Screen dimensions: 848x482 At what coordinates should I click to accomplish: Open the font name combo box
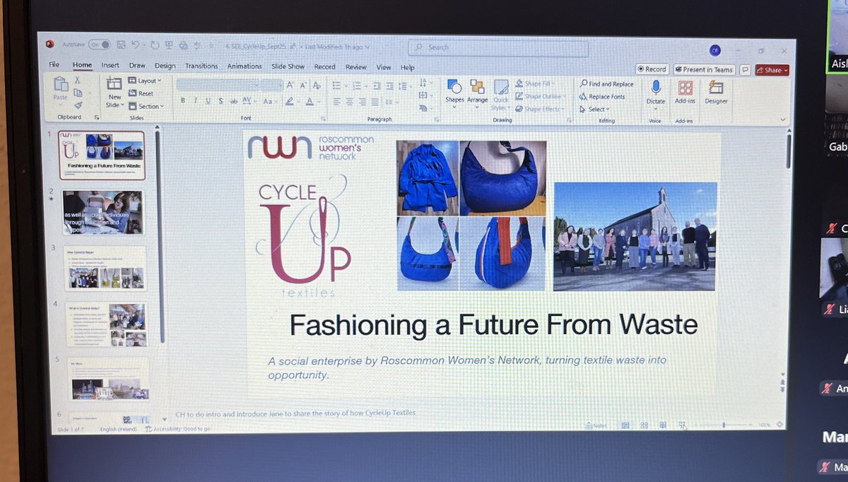pos(218,85)
